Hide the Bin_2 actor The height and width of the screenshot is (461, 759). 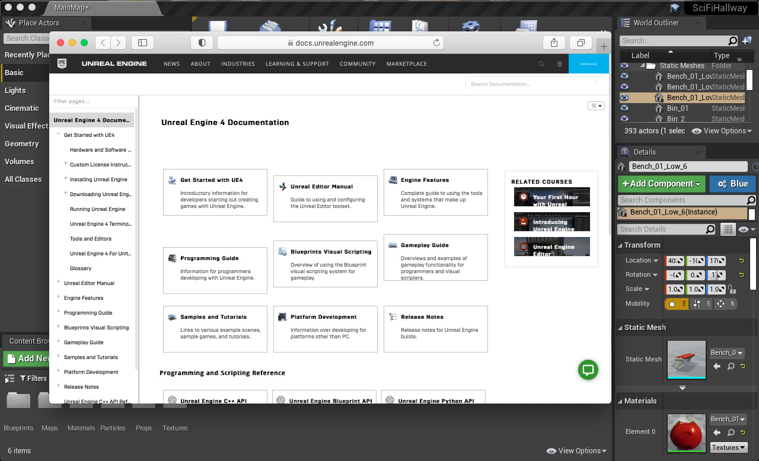click(x=624, y=119)
